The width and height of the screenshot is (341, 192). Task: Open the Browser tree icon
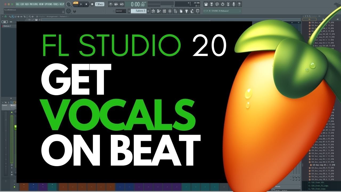click(x=176, y=11)
